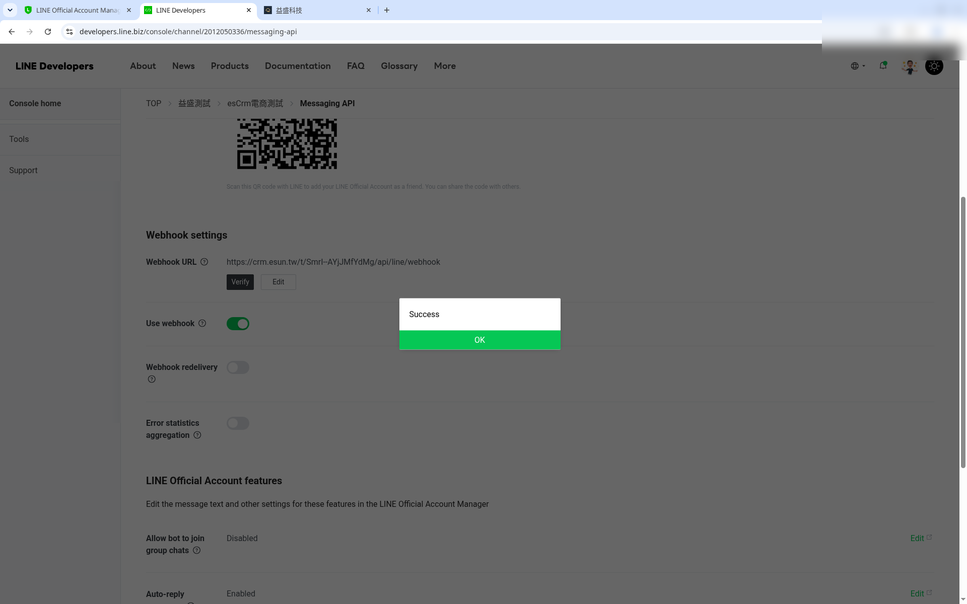
Task: Open Use webhook help icon
Action: [202, 323]
